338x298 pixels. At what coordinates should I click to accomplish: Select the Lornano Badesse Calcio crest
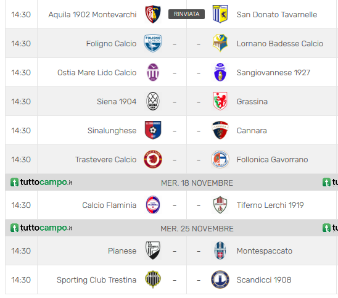tap(220, 43)
